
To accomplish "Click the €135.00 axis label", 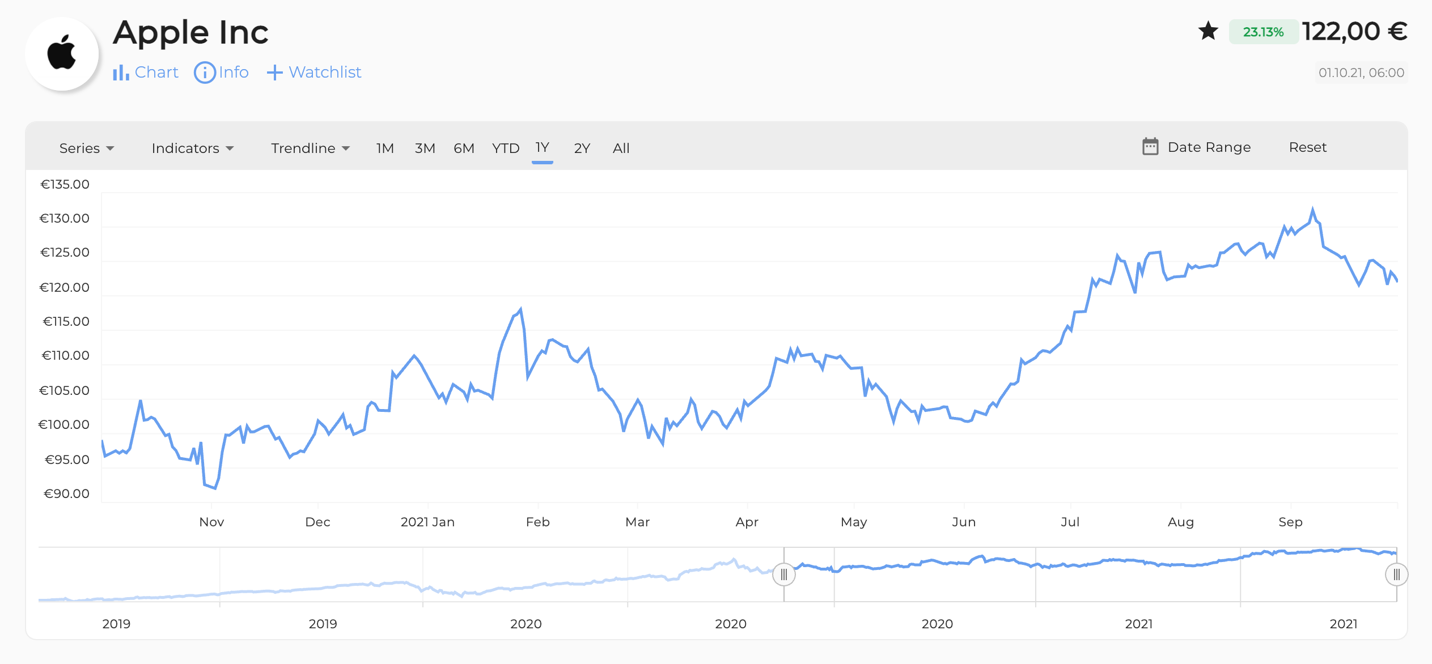I will click(65, 184).
